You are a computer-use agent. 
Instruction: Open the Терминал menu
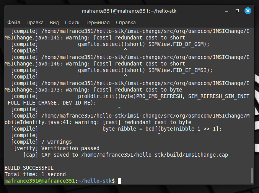pyautogui.click(x=98, y=23)
